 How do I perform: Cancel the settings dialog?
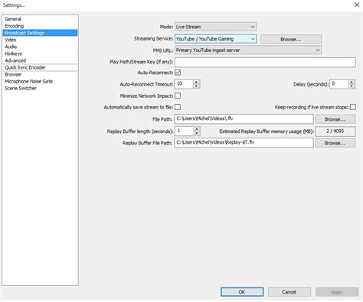[x=289, y=292]
